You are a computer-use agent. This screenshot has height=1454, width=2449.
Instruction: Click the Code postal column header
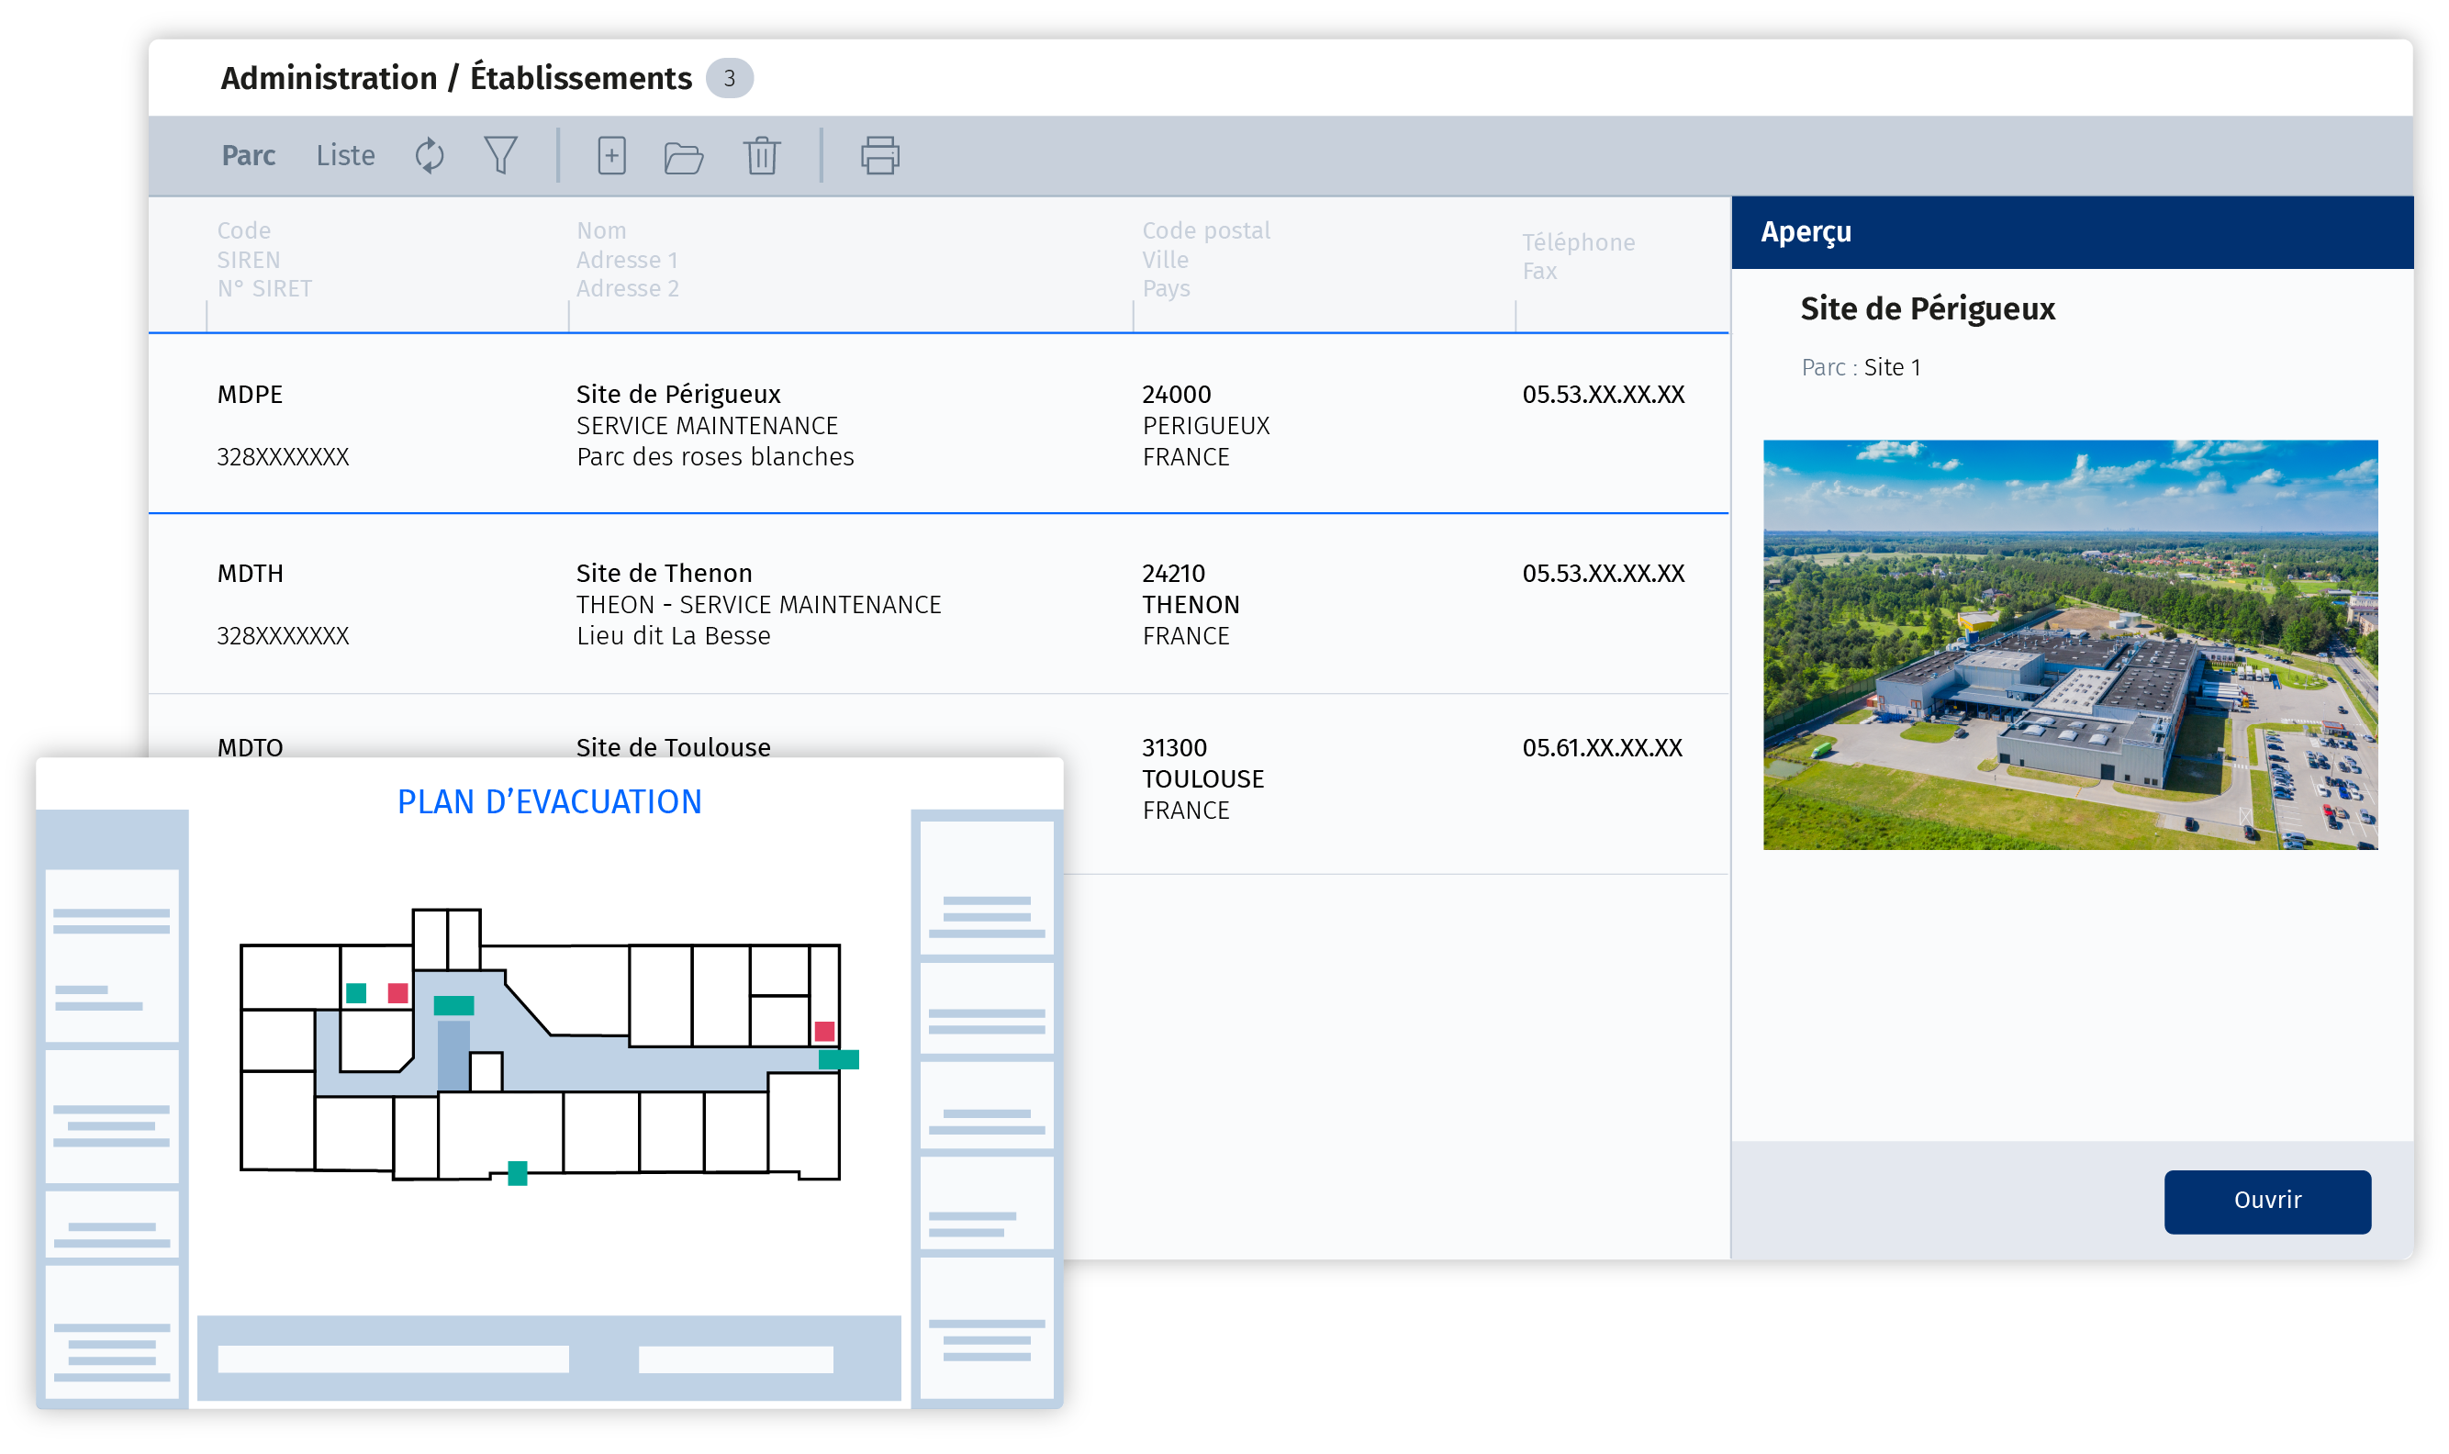point(1206,230)
